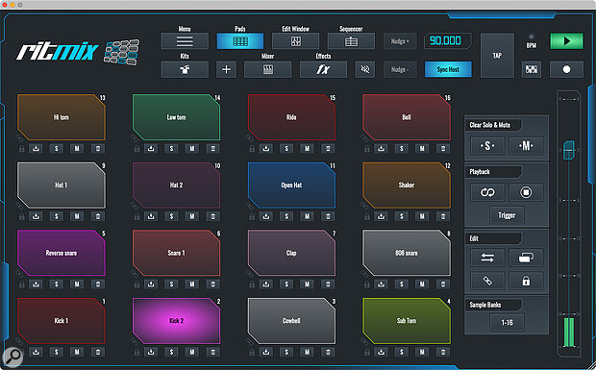Load a sample into Hi tom pad
Viewport: 596px width, 370px height.
click(36, 149)
